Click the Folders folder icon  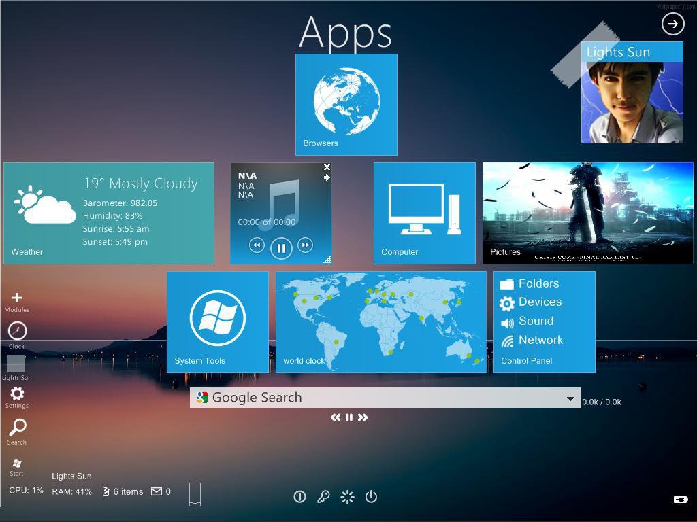point(506,284)
